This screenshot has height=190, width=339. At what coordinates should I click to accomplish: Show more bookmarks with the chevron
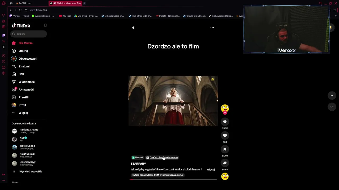tap(336, 16)
